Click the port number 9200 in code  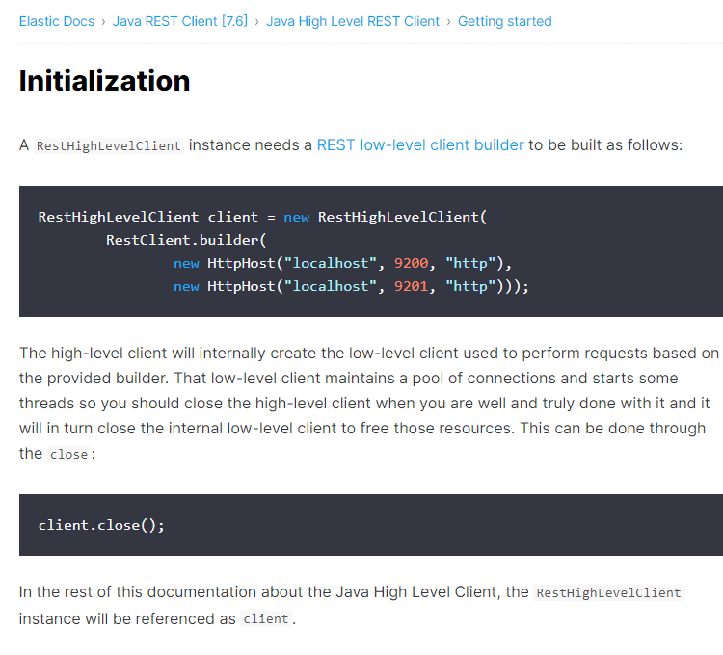pyautogui.click(x=411, y=264)
